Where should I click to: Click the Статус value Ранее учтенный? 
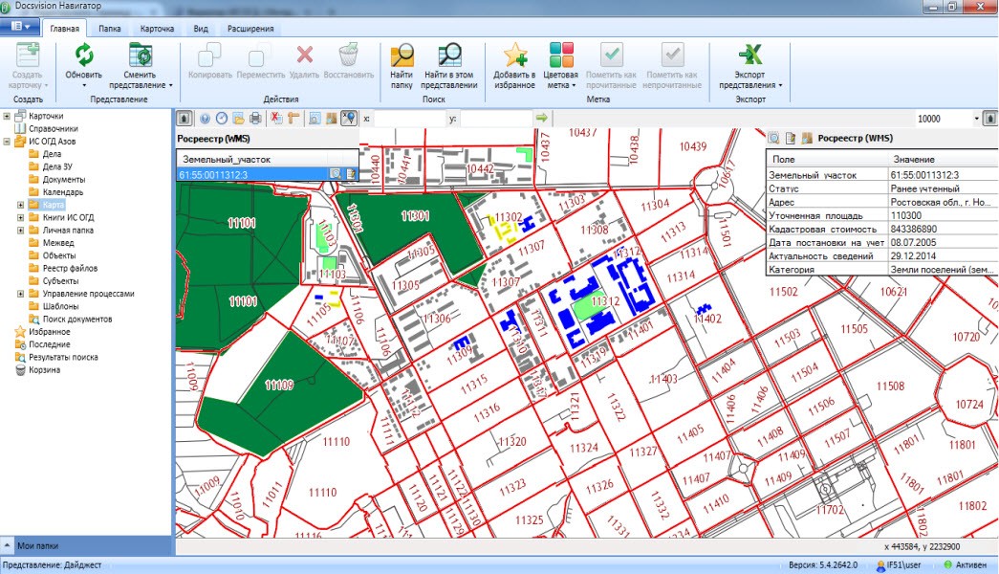point(924,188)
